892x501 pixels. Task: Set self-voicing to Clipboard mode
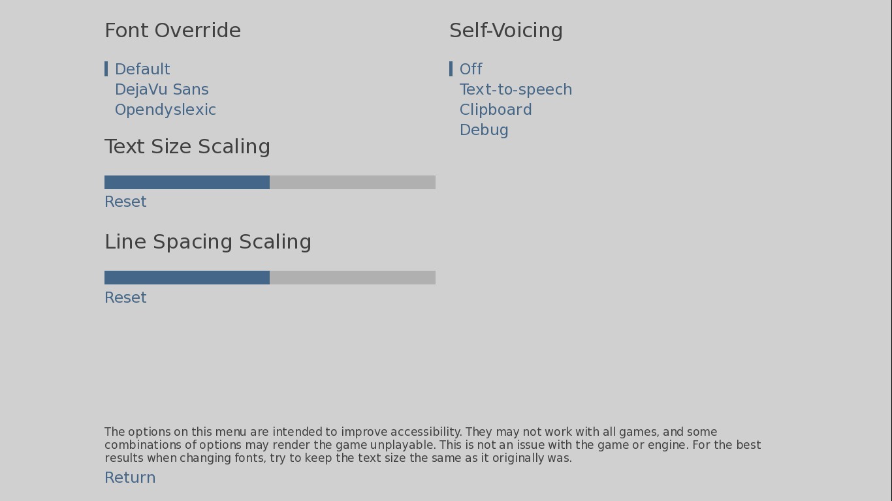tap(495, 110)
